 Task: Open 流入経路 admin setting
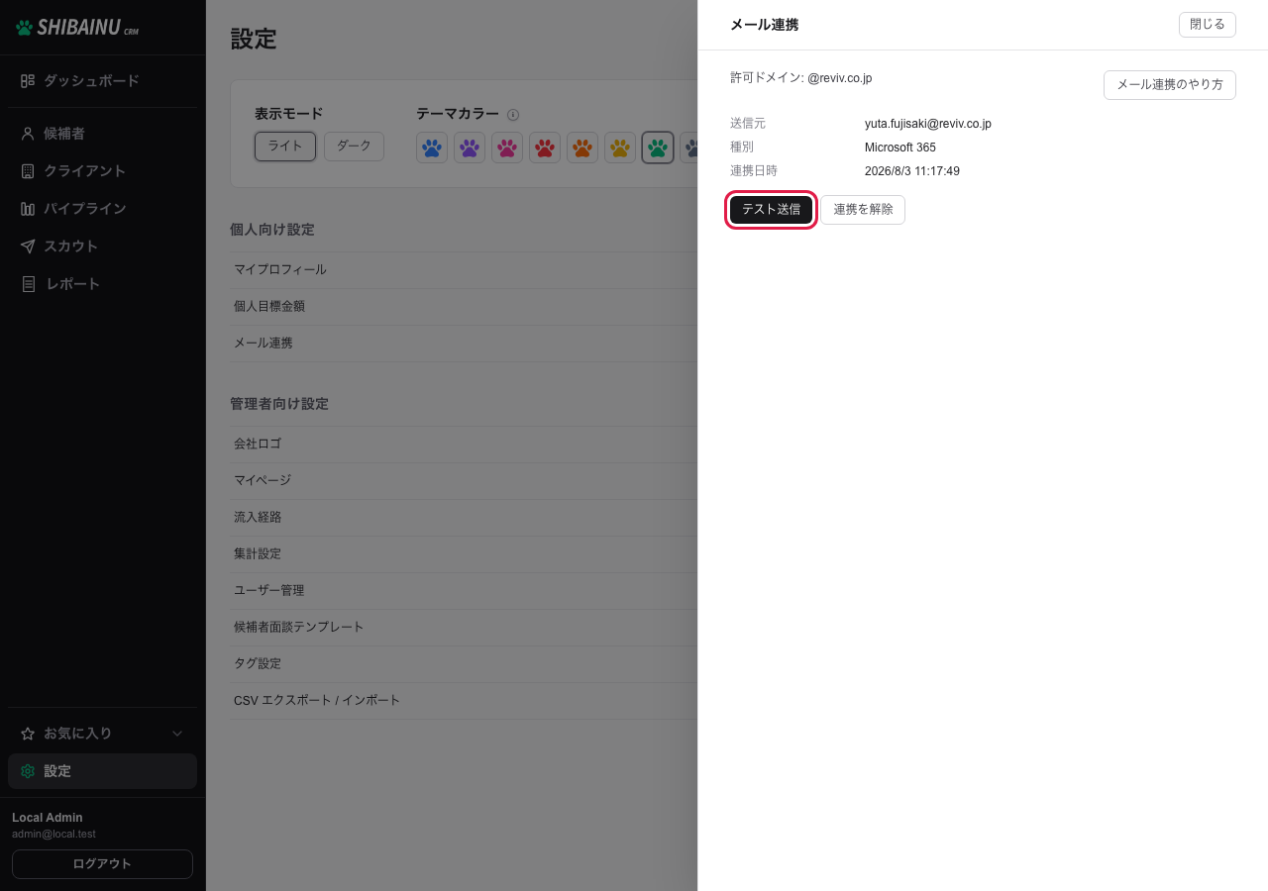[464, 518]
